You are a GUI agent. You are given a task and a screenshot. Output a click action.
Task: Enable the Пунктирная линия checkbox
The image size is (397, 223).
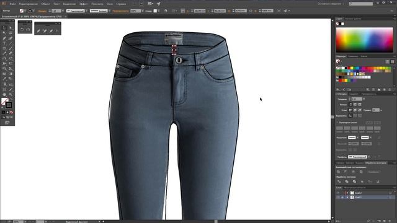(x=337, y=123)
